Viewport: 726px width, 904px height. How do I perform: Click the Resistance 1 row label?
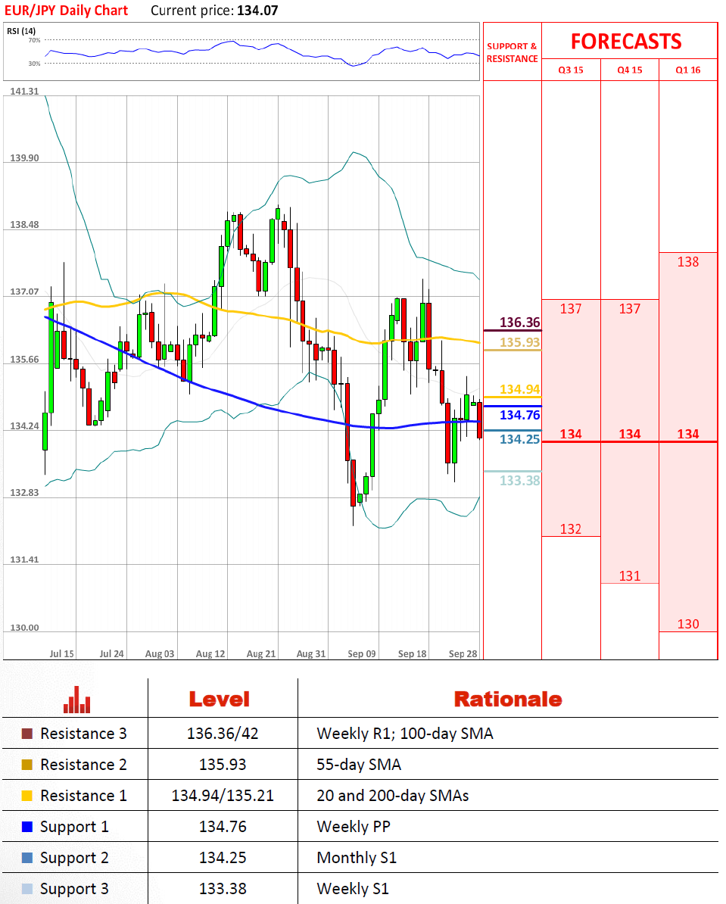[x=83, y=796]
